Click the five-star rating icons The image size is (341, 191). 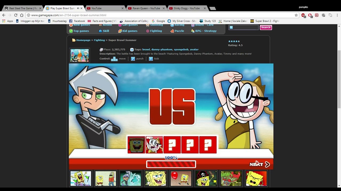(234, 41)
